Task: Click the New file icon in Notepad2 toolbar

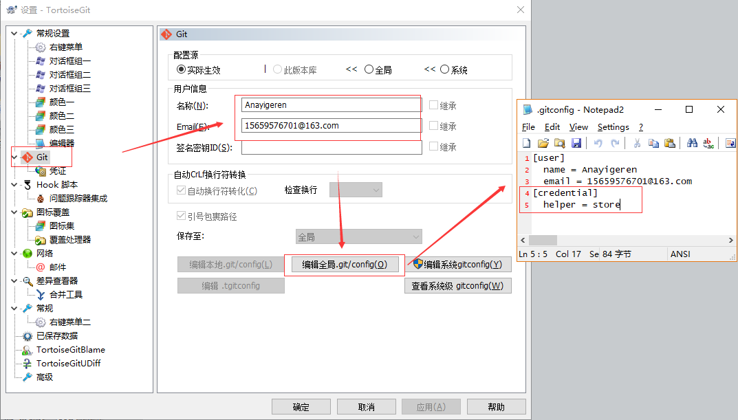Action: [x=527, y=143]
